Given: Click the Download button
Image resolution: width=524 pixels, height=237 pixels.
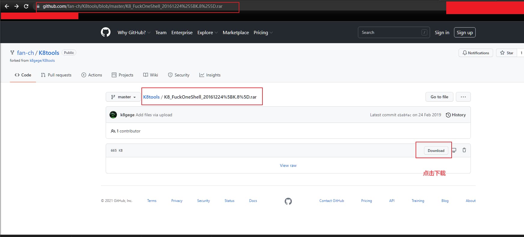Looking at the screenshot, I should click(436, 150).
